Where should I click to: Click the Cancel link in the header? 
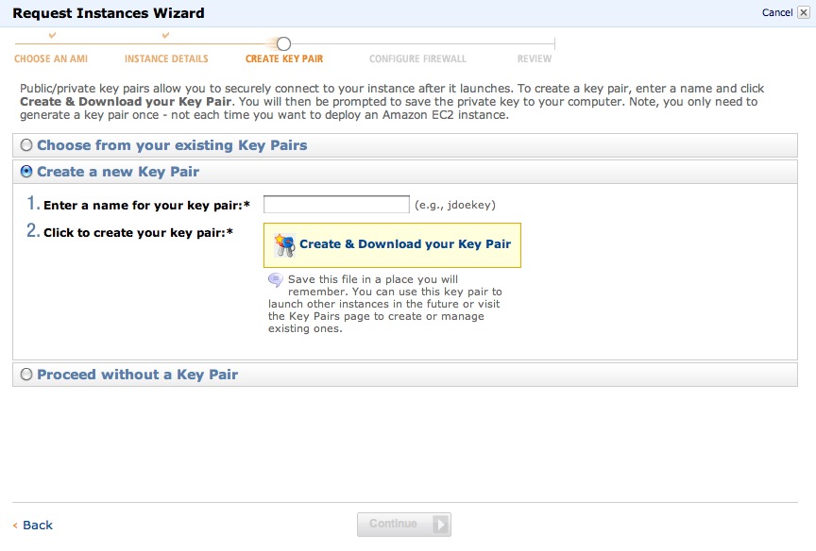[x=777, y=12]
